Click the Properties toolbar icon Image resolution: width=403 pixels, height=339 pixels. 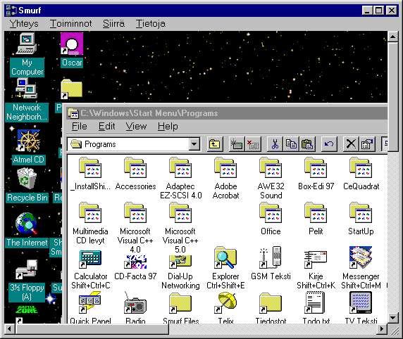367,144
